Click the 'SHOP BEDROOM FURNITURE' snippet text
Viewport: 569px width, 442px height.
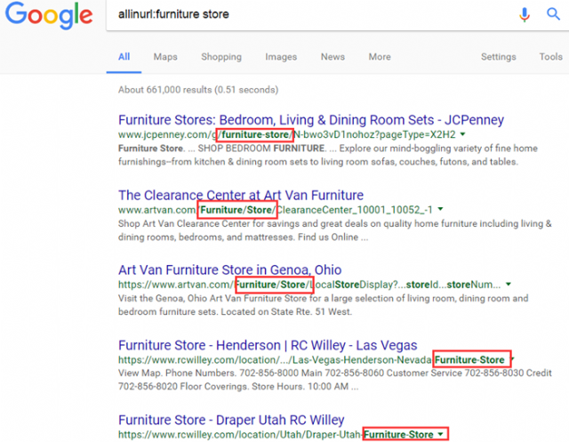coord(260,149)
